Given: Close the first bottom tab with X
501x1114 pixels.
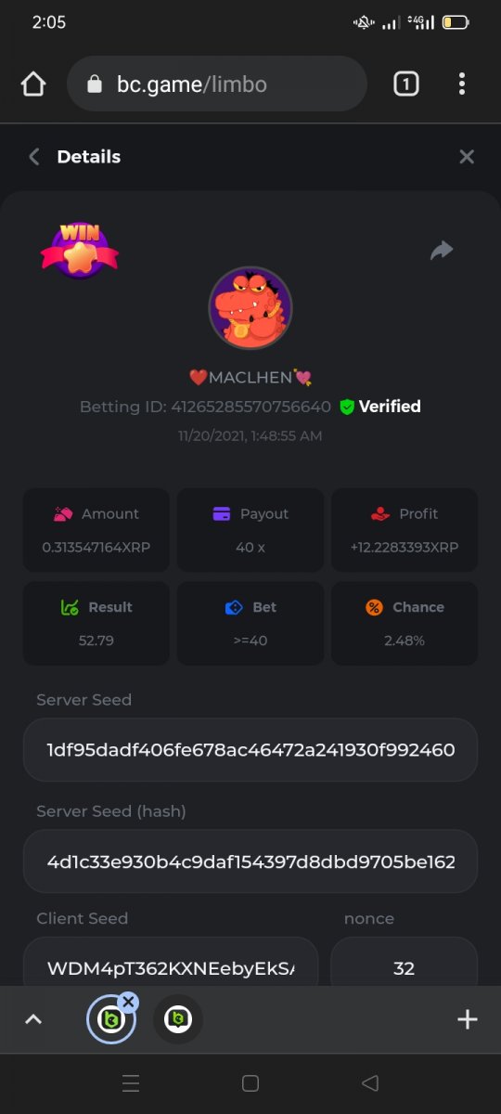Looking at the screenshot, I should (128, 1001).
